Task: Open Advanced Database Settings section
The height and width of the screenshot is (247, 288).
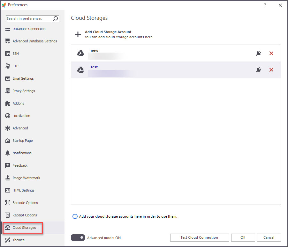Action: click(x=32, y=41)
